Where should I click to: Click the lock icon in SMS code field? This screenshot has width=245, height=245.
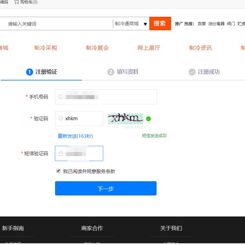pos(61,154)
